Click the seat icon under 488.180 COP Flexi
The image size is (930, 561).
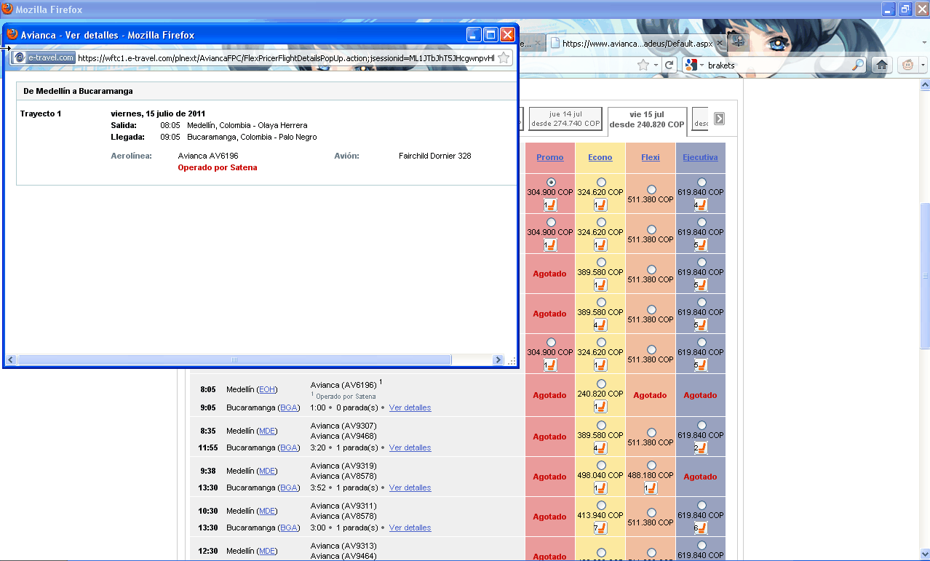pos(651,488)
